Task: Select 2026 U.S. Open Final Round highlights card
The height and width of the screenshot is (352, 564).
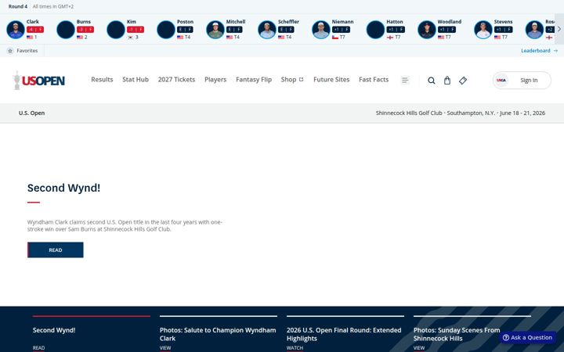Action: pos(345,333)
